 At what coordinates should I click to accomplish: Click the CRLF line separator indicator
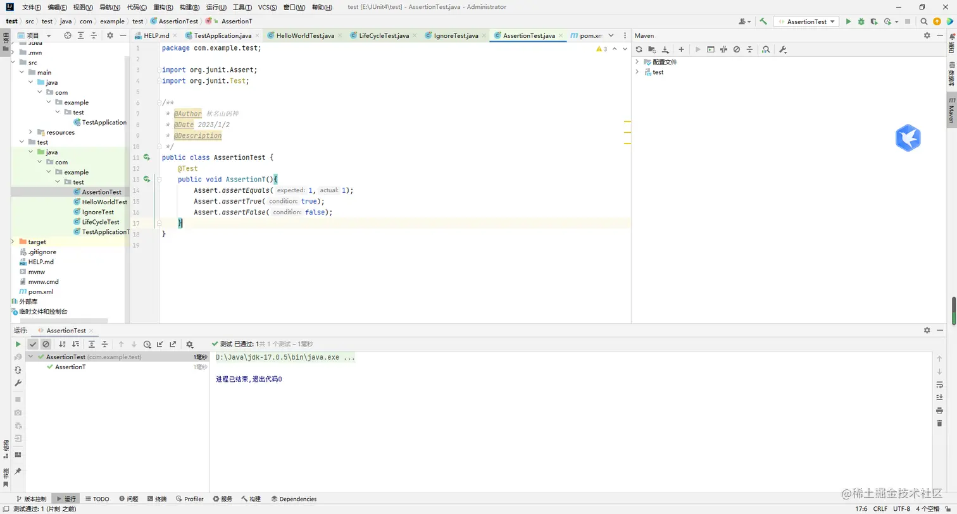tap(880, 508)
